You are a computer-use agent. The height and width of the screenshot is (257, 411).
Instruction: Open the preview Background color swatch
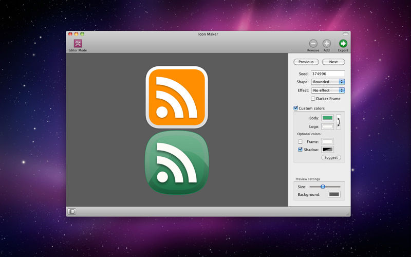pyautogui.click(x=334, y=194)
